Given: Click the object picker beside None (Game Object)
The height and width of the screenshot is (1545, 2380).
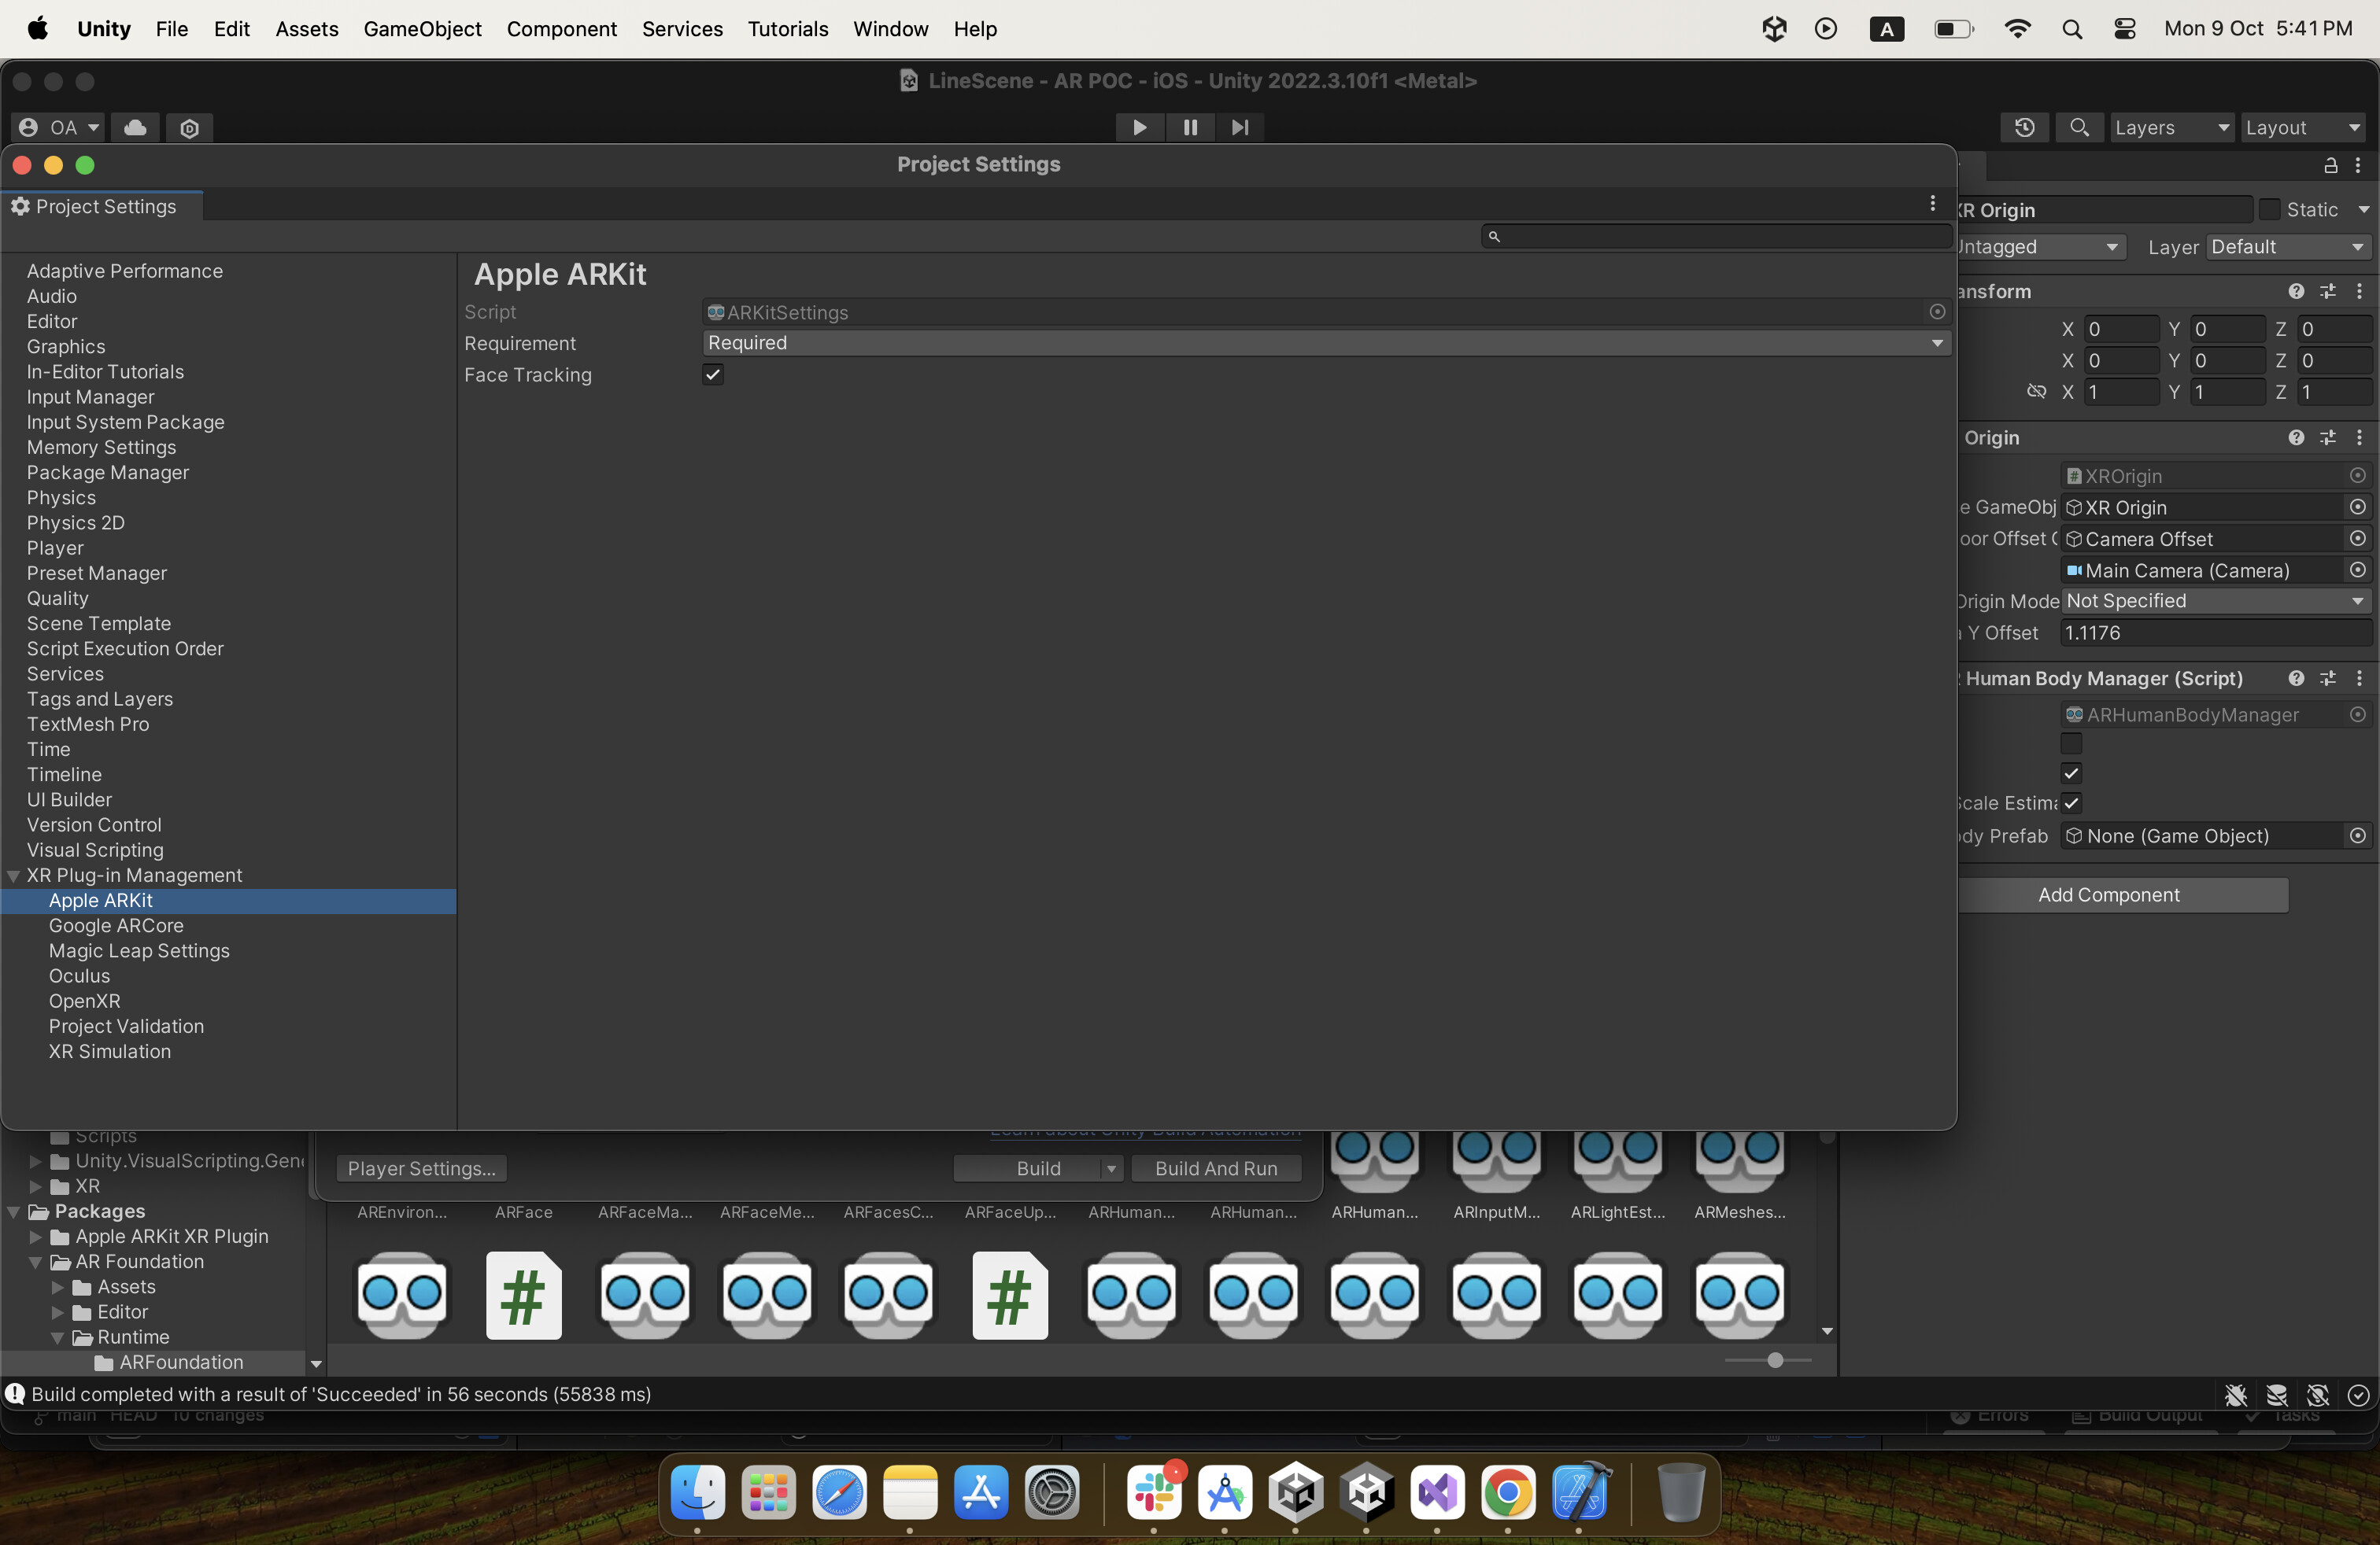Looking at the screenshot, I should 2357,835.
